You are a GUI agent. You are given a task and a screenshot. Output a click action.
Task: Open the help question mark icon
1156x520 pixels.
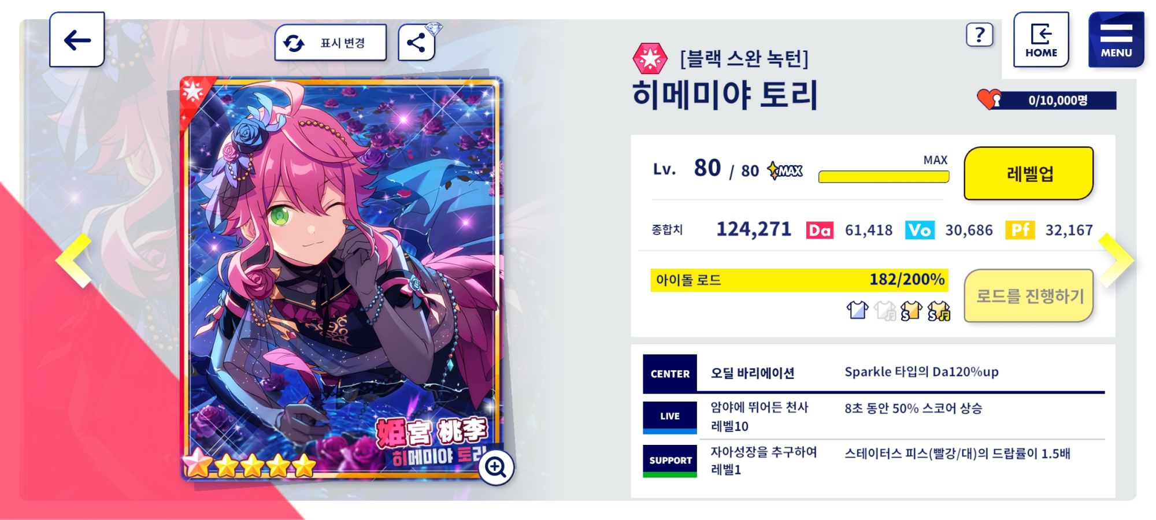tap(980, 35)
